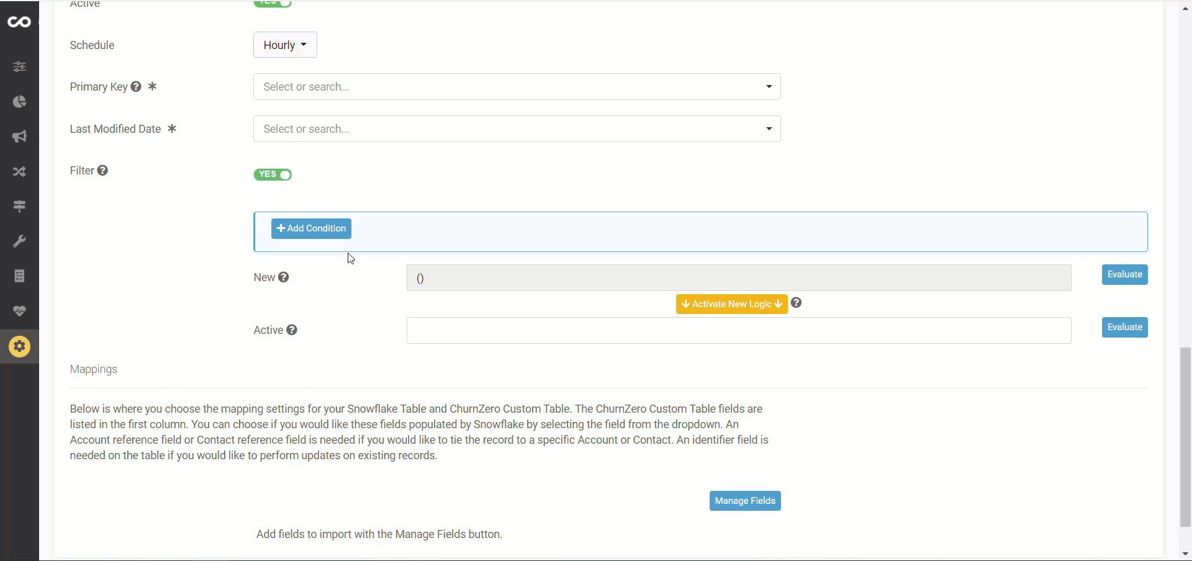Click the Last Modified Date label

[115, 129]
